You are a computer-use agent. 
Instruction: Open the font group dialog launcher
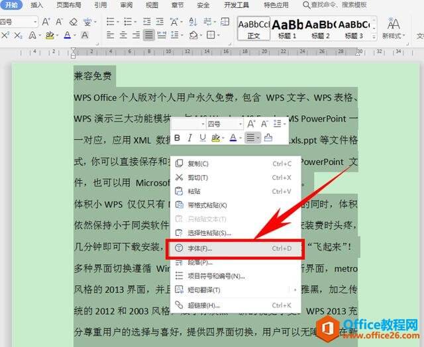pos(97,43)
